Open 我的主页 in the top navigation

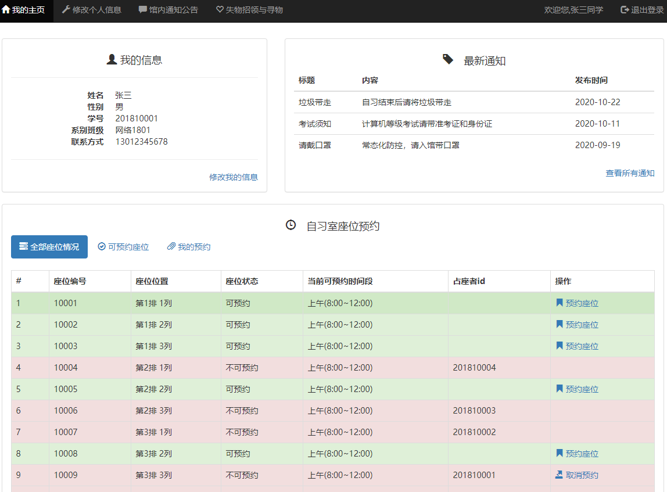pyautogui.click(x=27, y=10)
